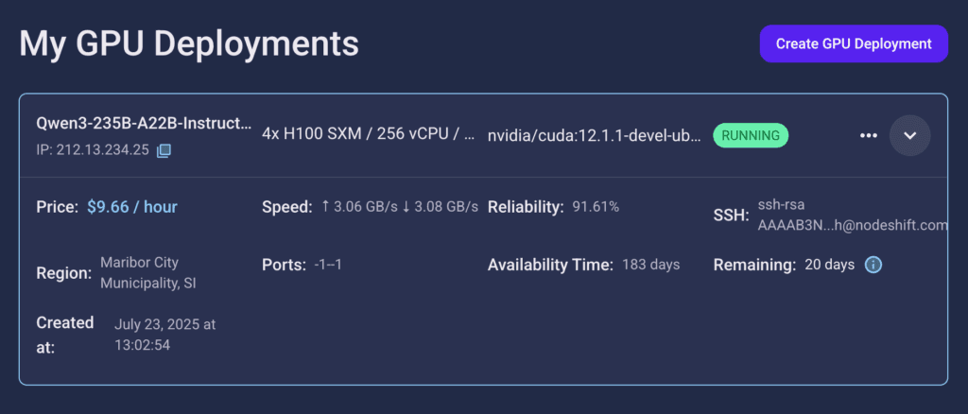968x414 pixels.
Task: Click the download speed 3.08 GB/s arrow
Action: tap(406, 207)
